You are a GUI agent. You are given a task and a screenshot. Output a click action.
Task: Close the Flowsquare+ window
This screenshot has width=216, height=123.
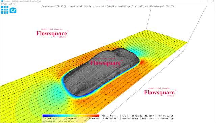click(213, 1)
